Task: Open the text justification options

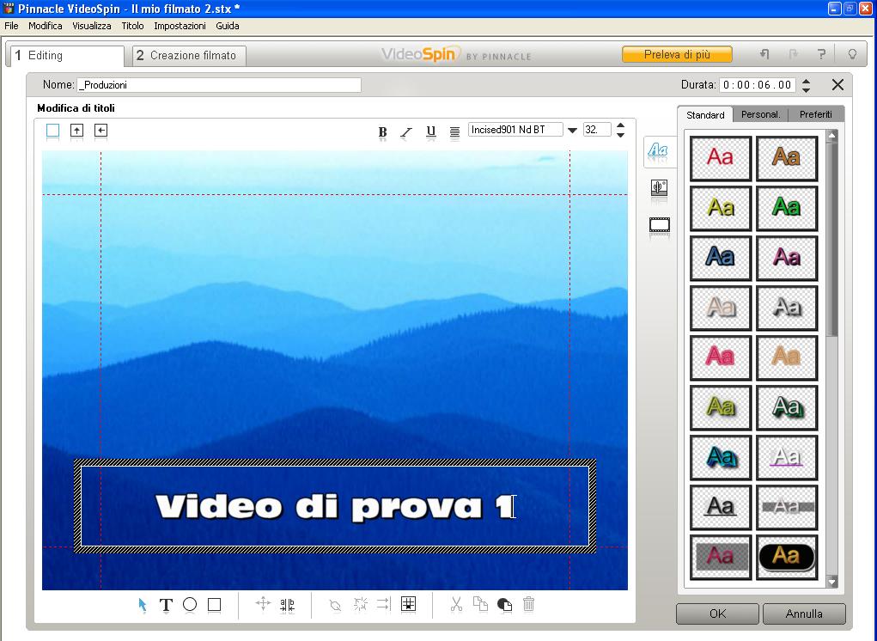Action: coord(454,132)
